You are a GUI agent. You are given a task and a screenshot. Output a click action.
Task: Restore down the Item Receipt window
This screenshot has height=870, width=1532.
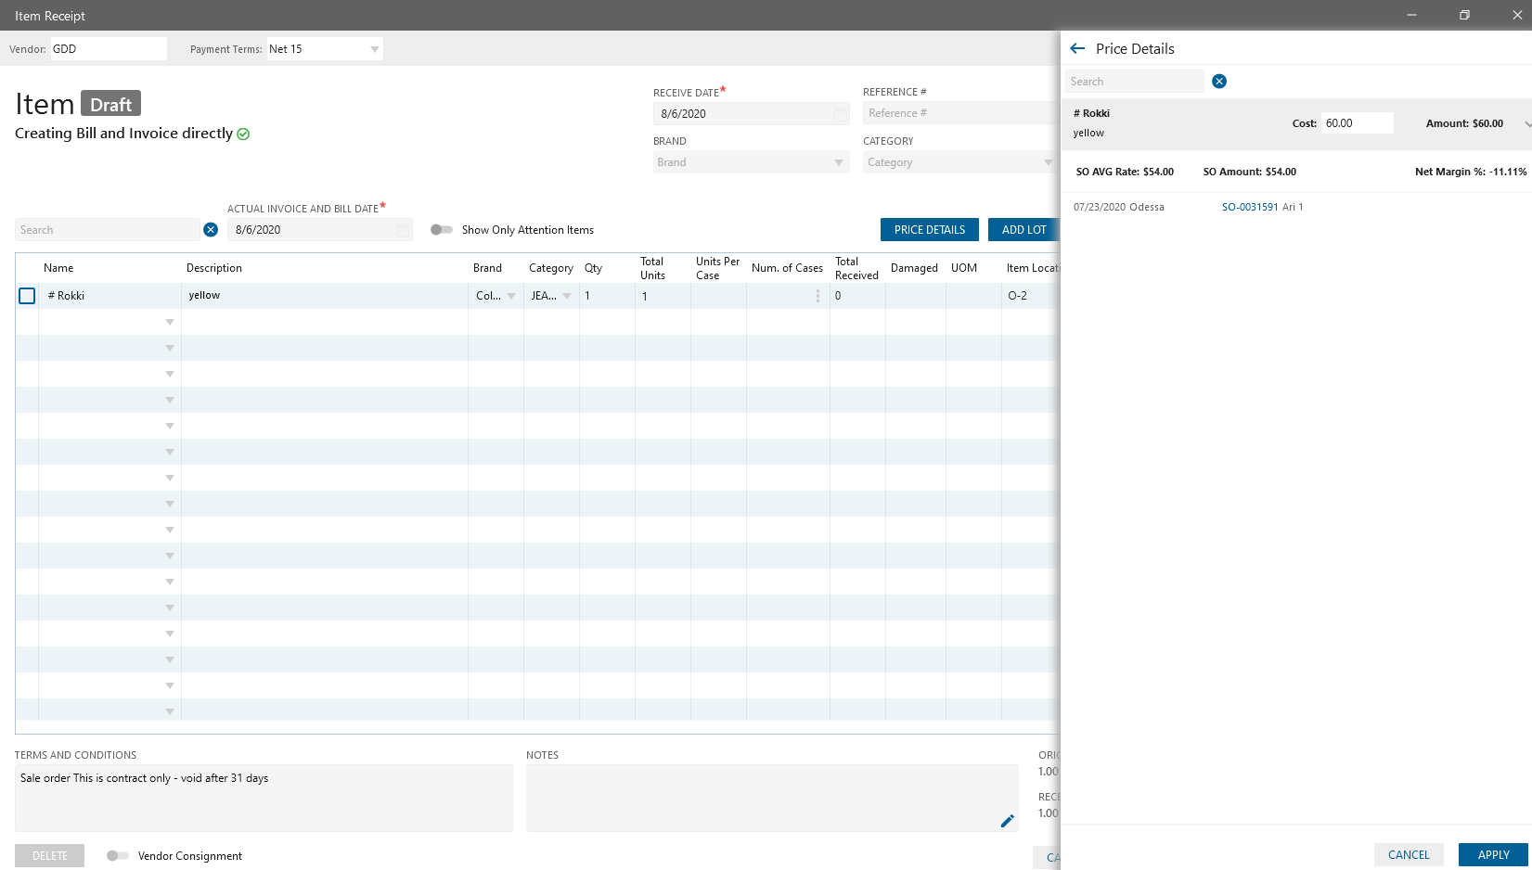[1464, 15]
